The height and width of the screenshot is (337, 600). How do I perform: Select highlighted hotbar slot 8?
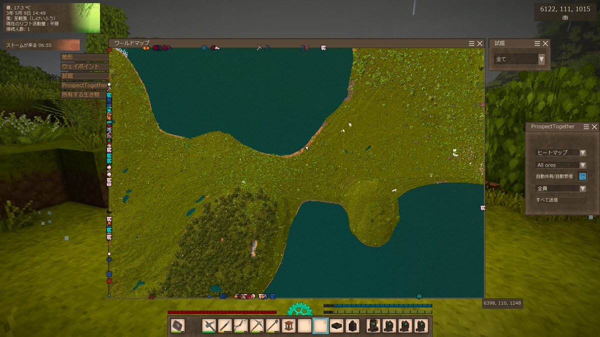coord(321,326)
